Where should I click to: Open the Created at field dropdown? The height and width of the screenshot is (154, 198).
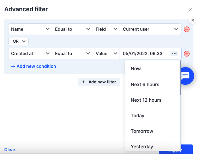pos(30,54)
